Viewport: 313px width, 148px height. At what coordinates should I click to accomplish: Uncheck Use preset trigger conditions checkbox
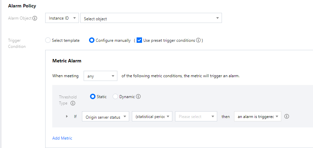point(139,40)
